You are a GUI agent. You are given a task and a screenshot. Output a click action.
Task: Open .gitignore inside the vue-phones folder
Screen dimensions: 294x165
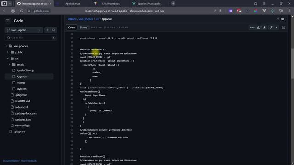[x=21, y=95]
